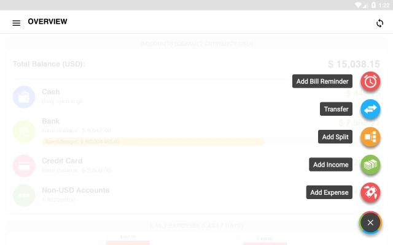Choose the Add Income label
This screenshot has height=245, width=393.
[330, 165]
